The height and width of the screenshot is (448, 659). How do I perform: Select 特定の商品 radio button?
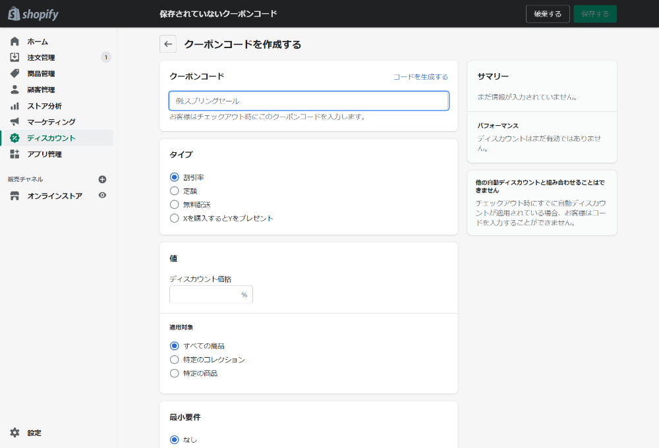175,373
